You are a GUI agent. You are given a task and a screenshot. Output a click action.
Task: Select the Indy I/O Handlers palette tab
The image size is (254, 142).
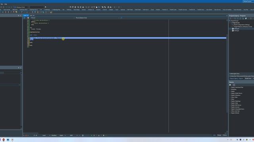[x=227, y=9]
